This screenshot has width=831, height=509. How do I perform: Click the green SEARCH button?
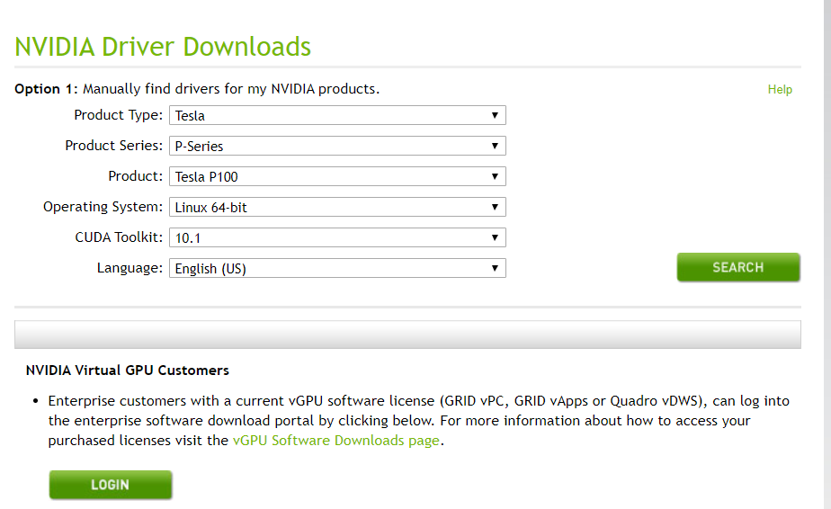[x=738, y=267]
